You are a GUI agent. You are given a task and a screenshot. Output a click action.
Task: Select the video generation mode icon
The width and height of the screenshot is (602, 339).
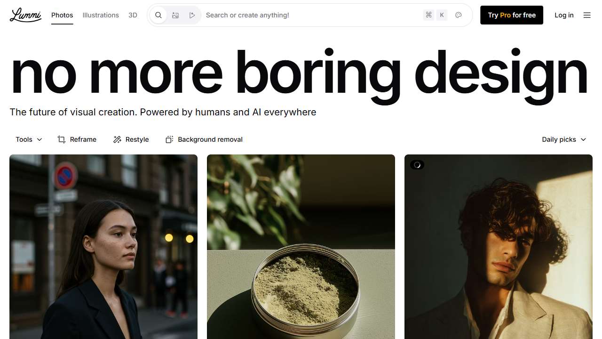(192, 15)
